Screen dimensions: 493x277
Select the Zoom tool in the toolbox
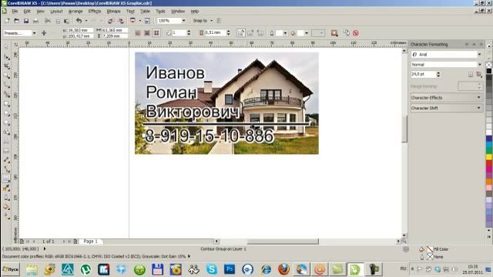click(6, 75)
